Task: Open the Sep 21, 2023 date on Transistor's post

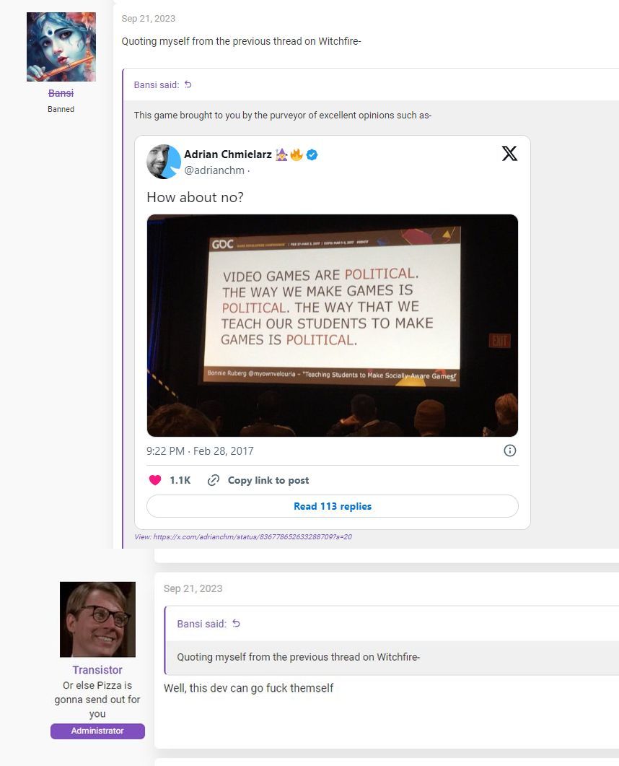Action: (193, 588)
